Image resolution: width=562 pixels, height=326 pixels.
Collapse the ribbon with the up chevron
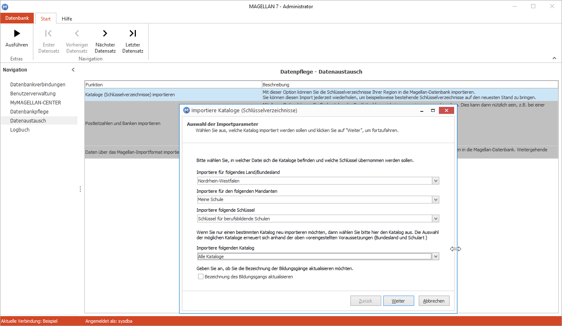554,58
